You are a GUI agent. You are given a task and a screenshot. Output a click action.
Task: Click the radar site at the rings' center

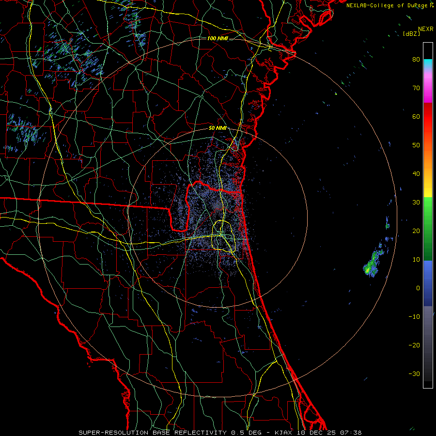[x=218, y=218]
